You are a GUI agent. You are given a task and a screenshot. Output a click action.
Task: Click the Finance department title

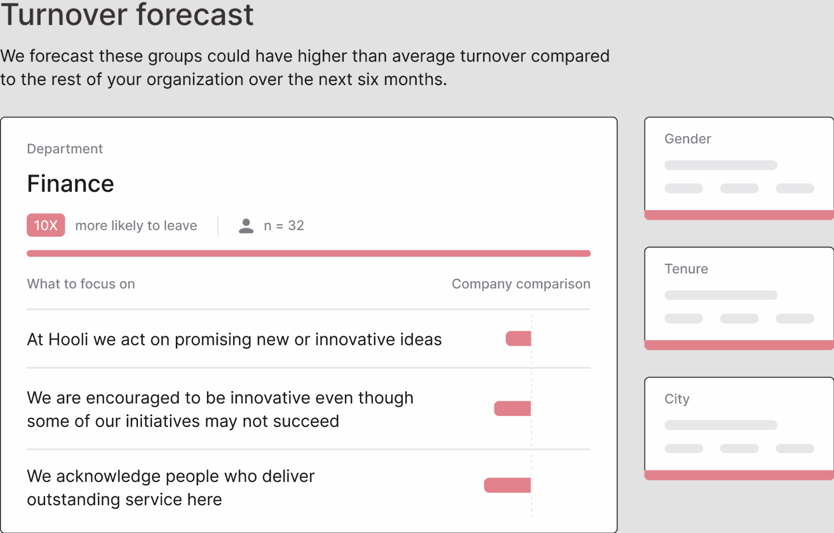point(71,184)
